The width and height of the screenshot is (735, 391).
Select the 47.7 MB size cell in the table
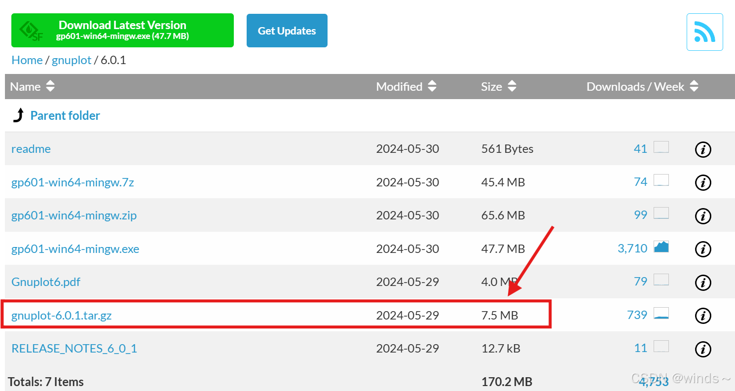point(503,249)
